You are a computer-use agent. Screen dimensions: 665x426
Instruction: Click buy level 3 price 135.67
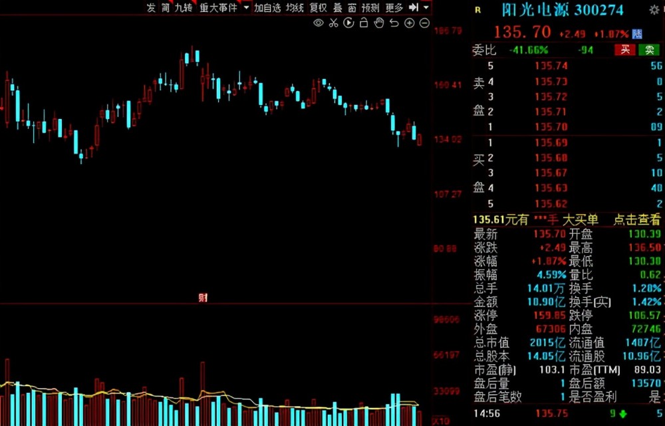[x=551, y=173]
